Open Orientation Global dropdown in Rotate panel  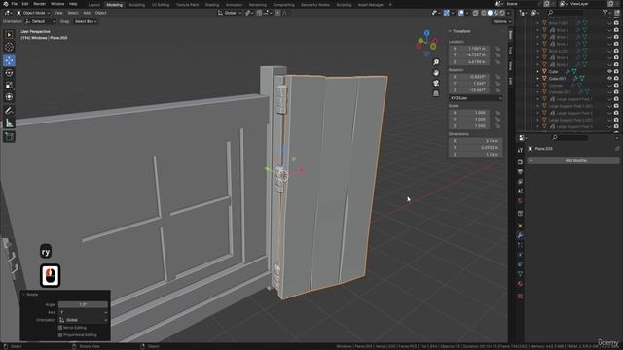[83, 320]
